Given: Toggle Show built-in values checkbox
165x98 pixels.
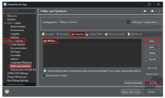Looking at the screenshot, I should [x=44, y=75].
